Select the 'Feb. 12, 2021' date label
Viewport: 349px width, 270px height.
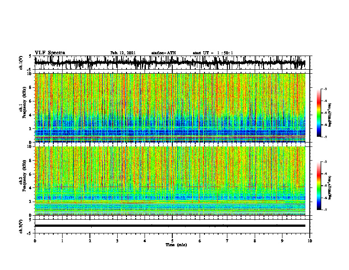[123, 53]
